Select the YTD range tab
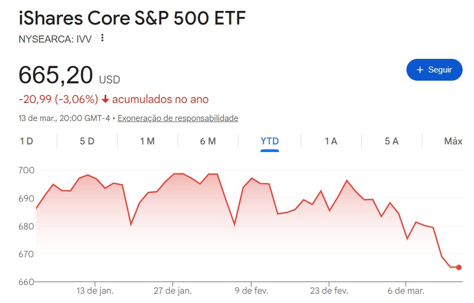 pos(270,141)
